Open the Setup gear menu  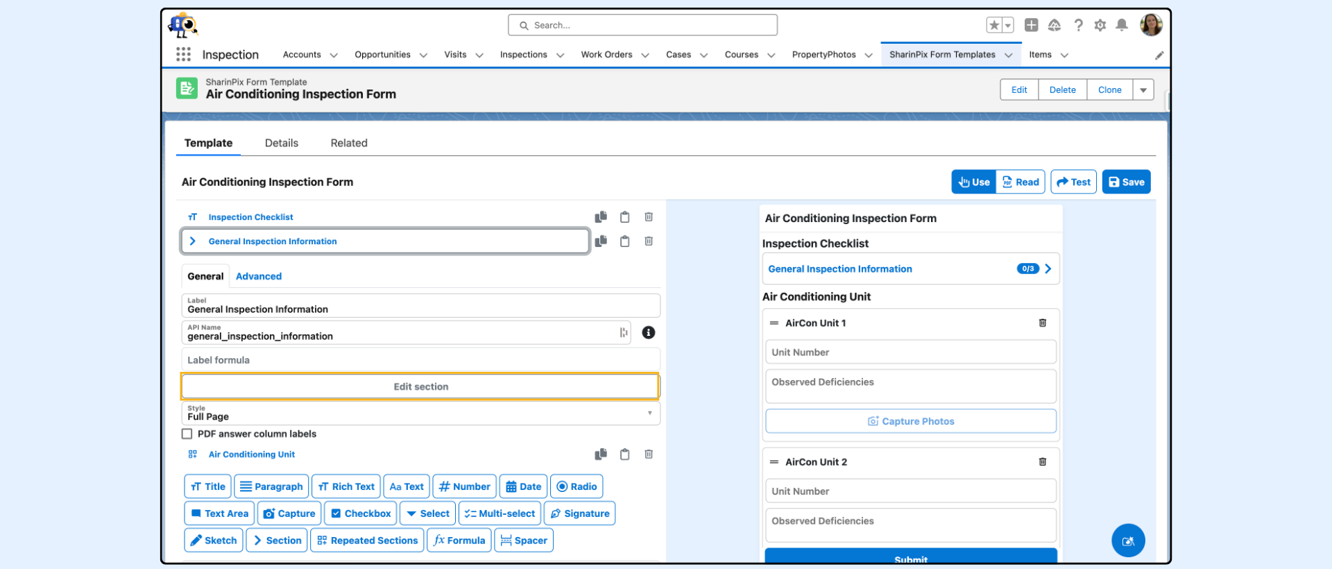point(1100,26)
